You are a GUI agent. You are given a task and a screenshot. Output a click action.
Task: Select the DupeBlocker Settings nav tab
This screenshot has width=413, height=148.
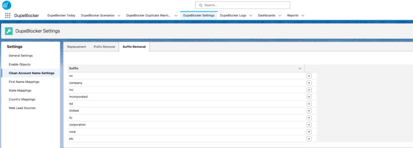[198, 16]
